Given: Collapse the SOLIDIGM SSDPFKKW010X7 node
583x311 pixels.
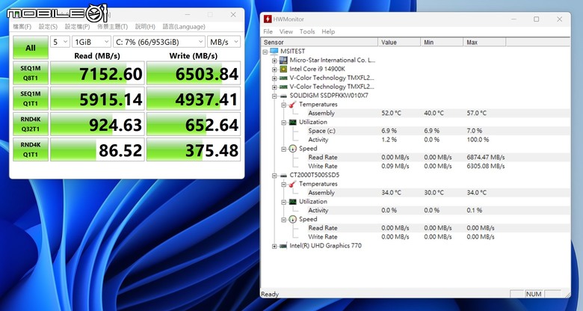Looking at the screenshot, I should (274, 96).
